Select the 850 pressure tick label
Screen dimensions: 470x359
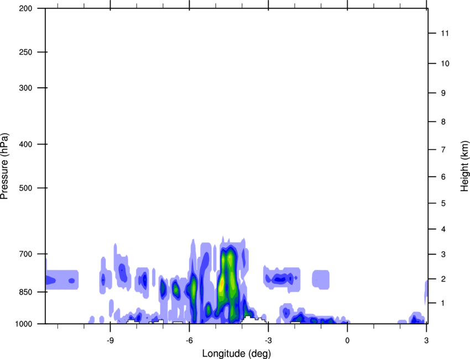coord(25,292)
